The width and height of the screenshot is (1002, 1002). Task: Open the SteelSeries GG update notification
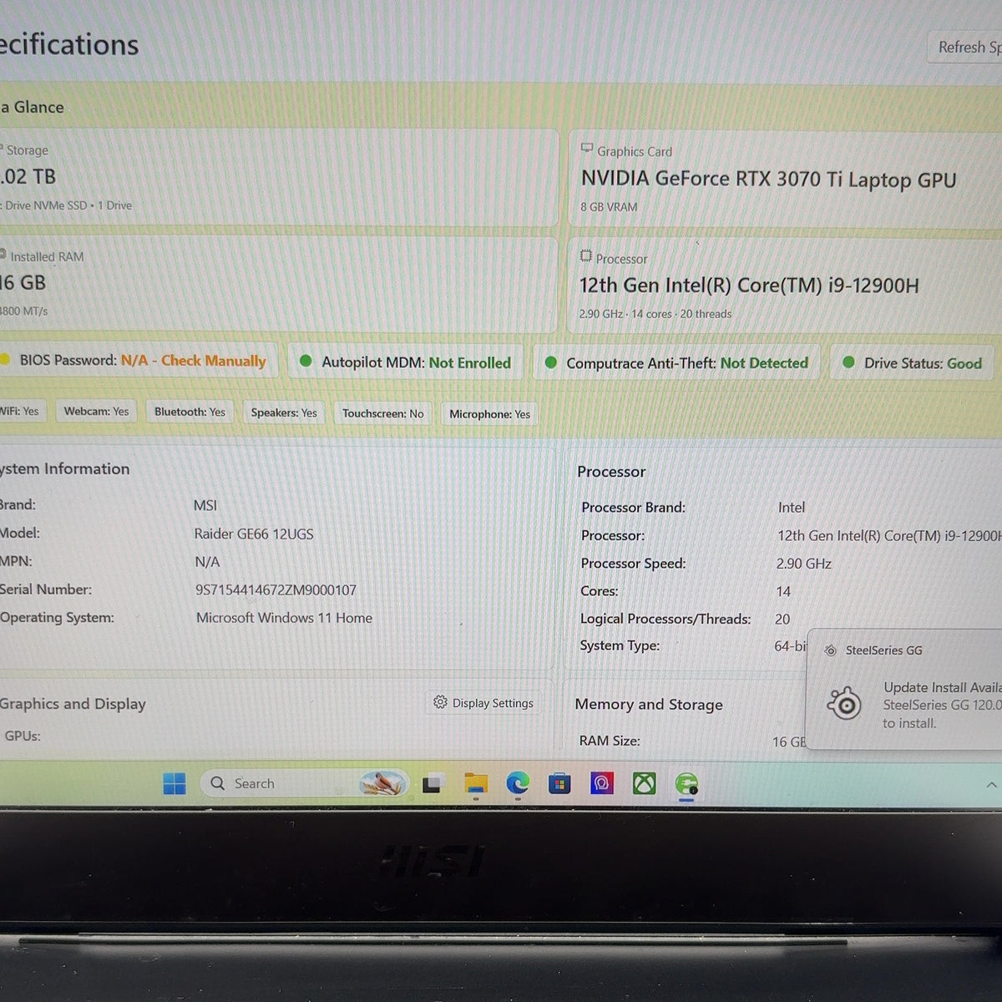(904, 690)
